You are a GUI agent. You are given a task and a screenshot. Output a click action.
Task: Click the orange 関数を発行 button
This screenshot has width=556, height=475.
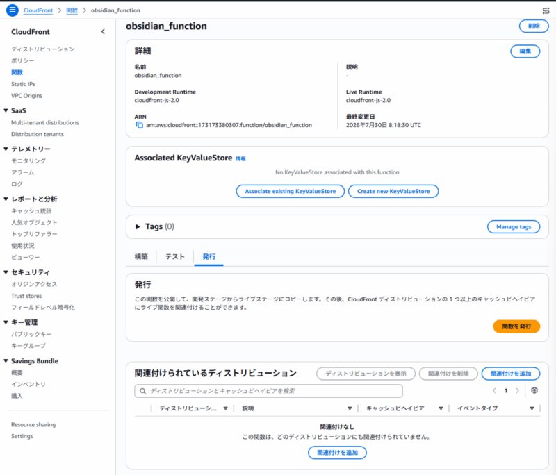coord(516,326)
